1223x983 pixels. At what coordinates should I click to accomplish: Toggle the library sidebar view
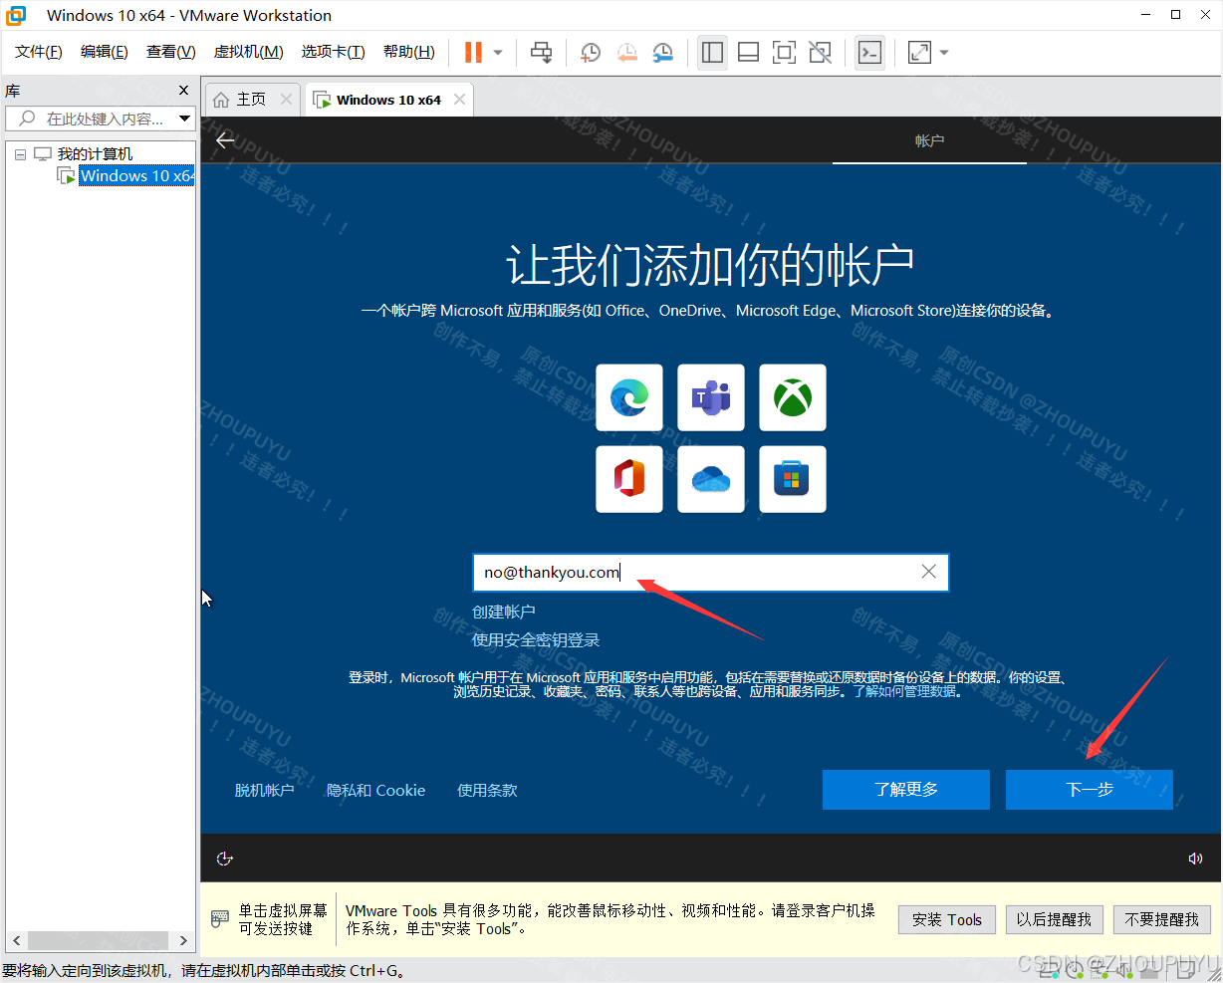pyautogui.click(x=712, y=52)
